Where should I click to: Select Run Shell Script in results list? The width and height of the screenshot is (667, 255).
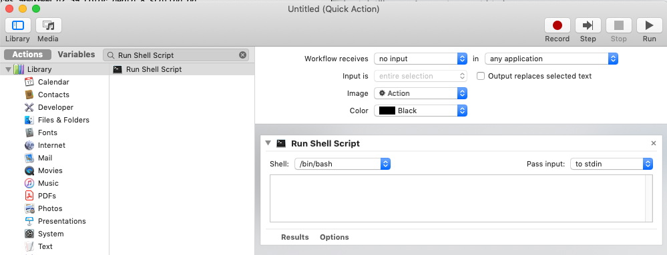tap(182, 69)
